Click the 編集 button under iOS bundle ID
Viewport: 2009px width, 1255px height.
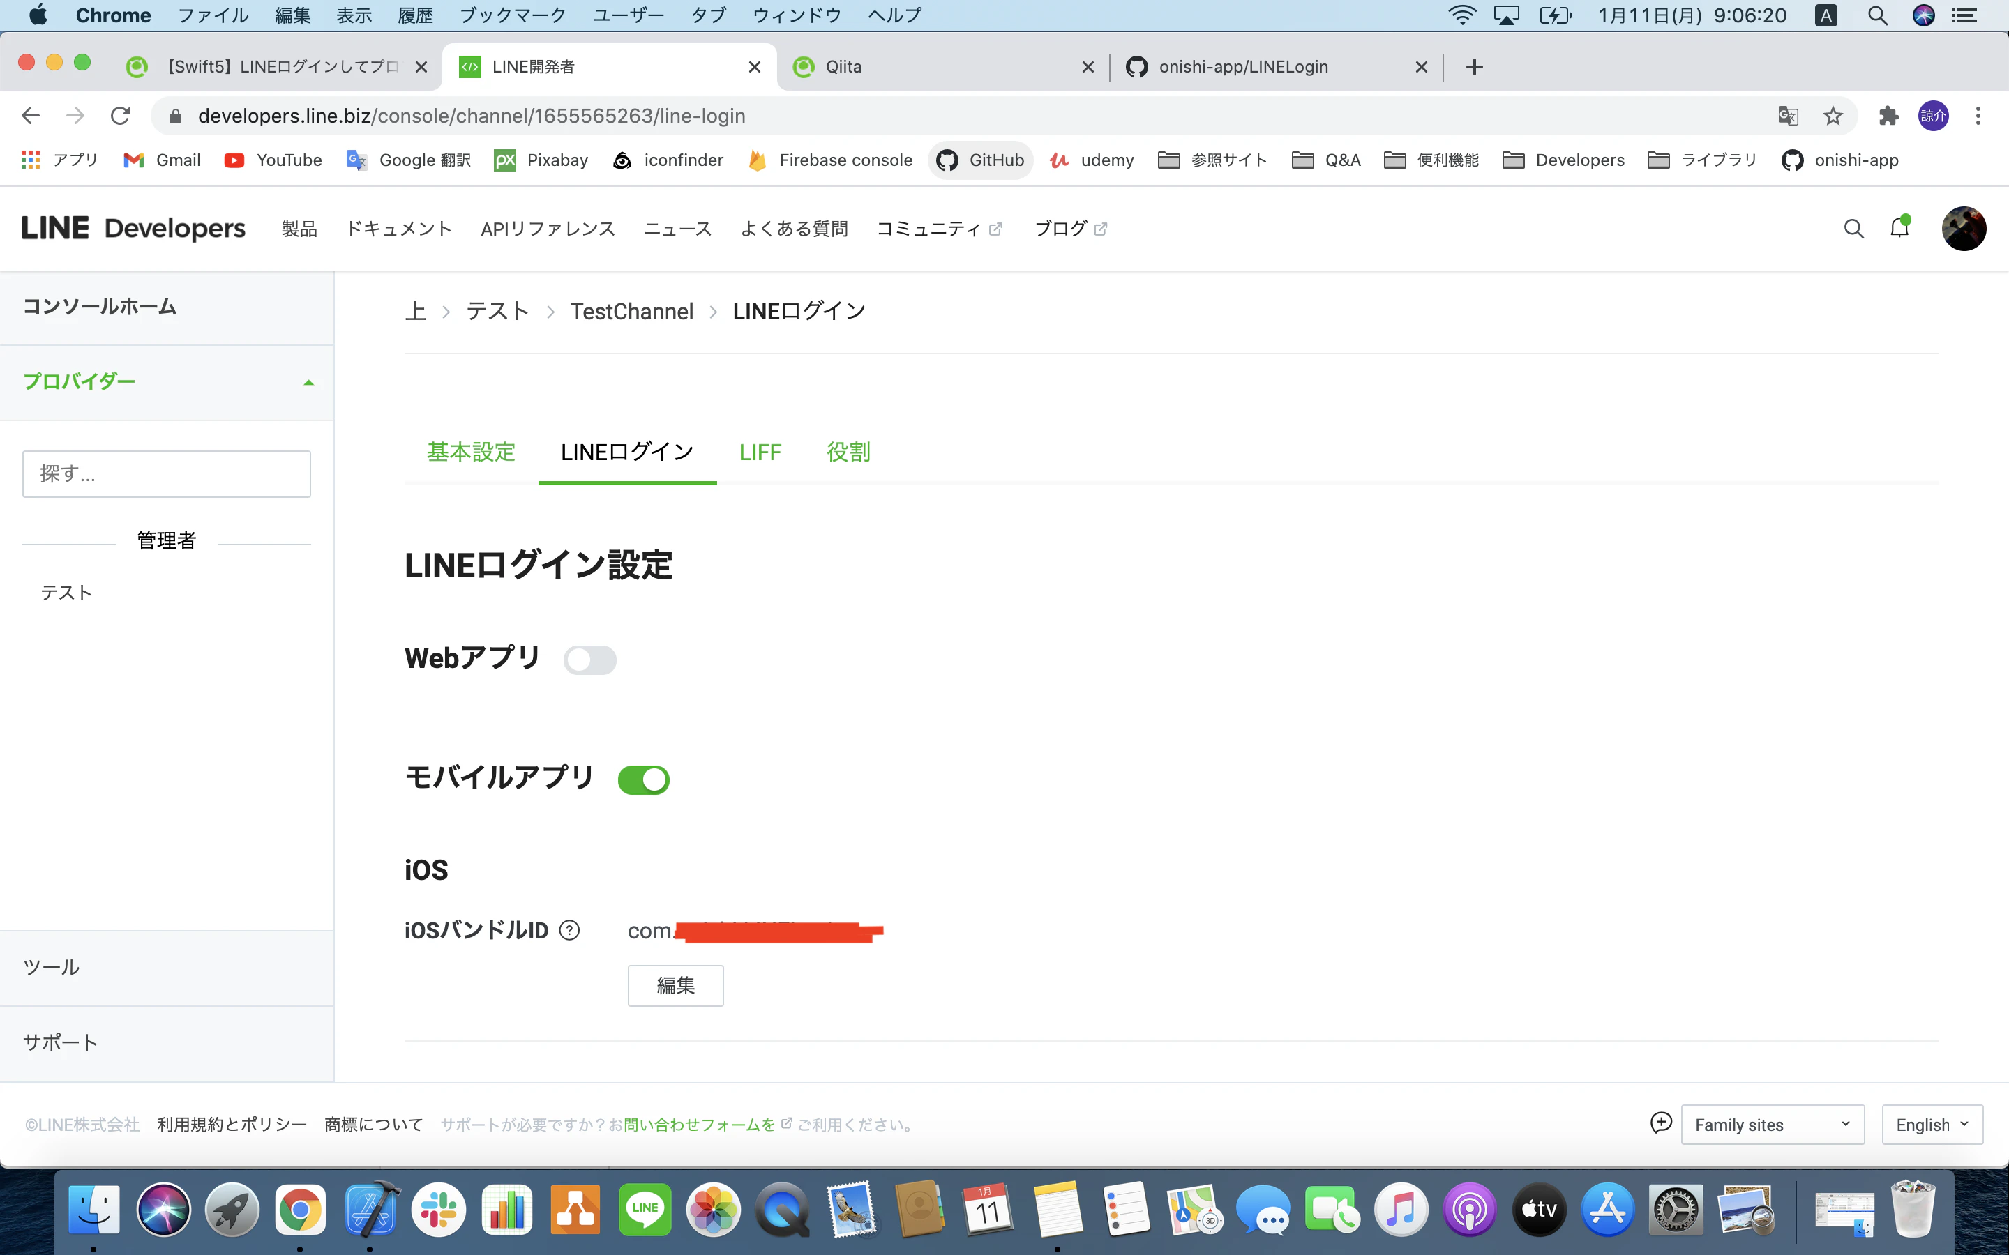click(675, 985)
